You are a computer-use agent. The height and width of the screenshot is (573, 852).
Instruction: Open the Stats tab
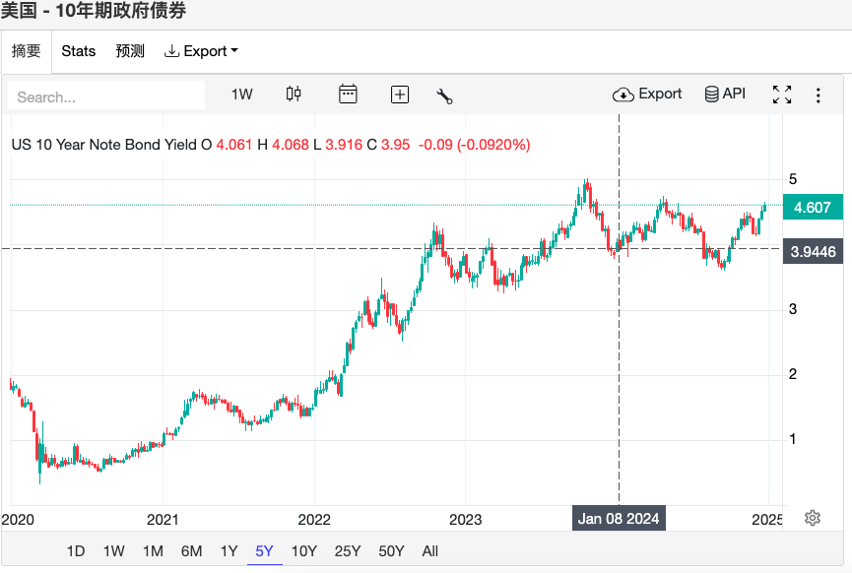tap(79, 51)
